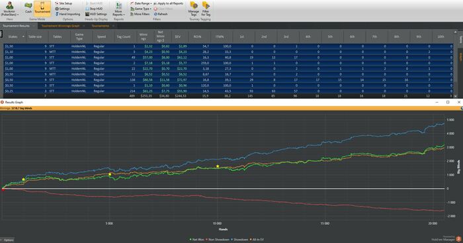This screenshot has width=463, height=243.
Task: Toggle All-In EV line in legend
Action: point(257,240)
